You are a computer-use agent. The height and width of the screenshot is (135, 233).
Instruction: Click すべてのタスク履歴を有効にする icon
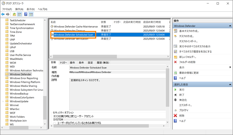[175, 52]
